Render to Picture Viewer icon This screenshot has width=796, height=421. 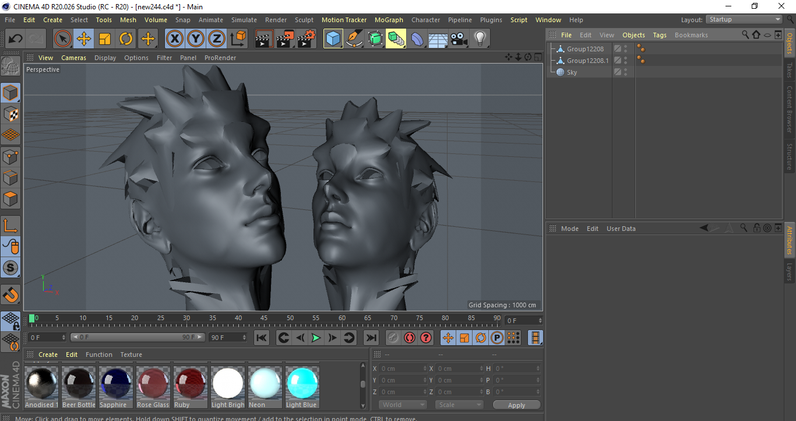tap(286, 39)
